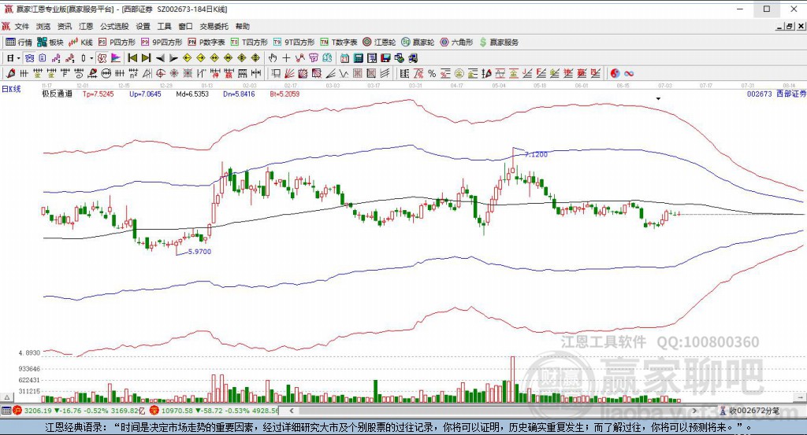807x435 pixels.
Task: Select the red pencil drawing tool
Action: [10, 73]
